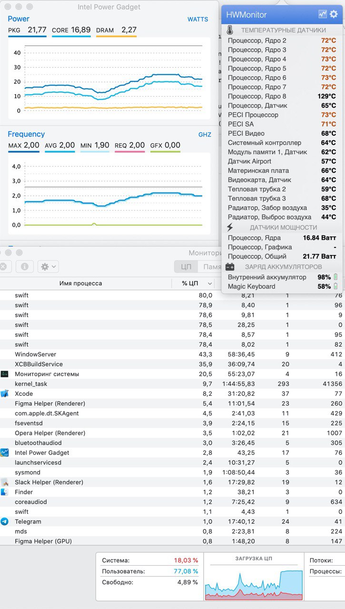
Task: Click the thermometer icon in HWMonitor
Action: point(230,30)
